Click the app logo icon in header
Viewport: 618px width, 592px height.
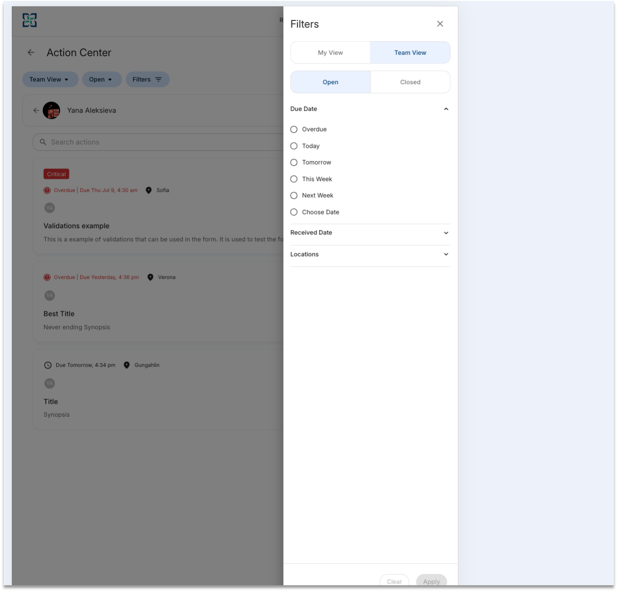click(x=30, y=20)
